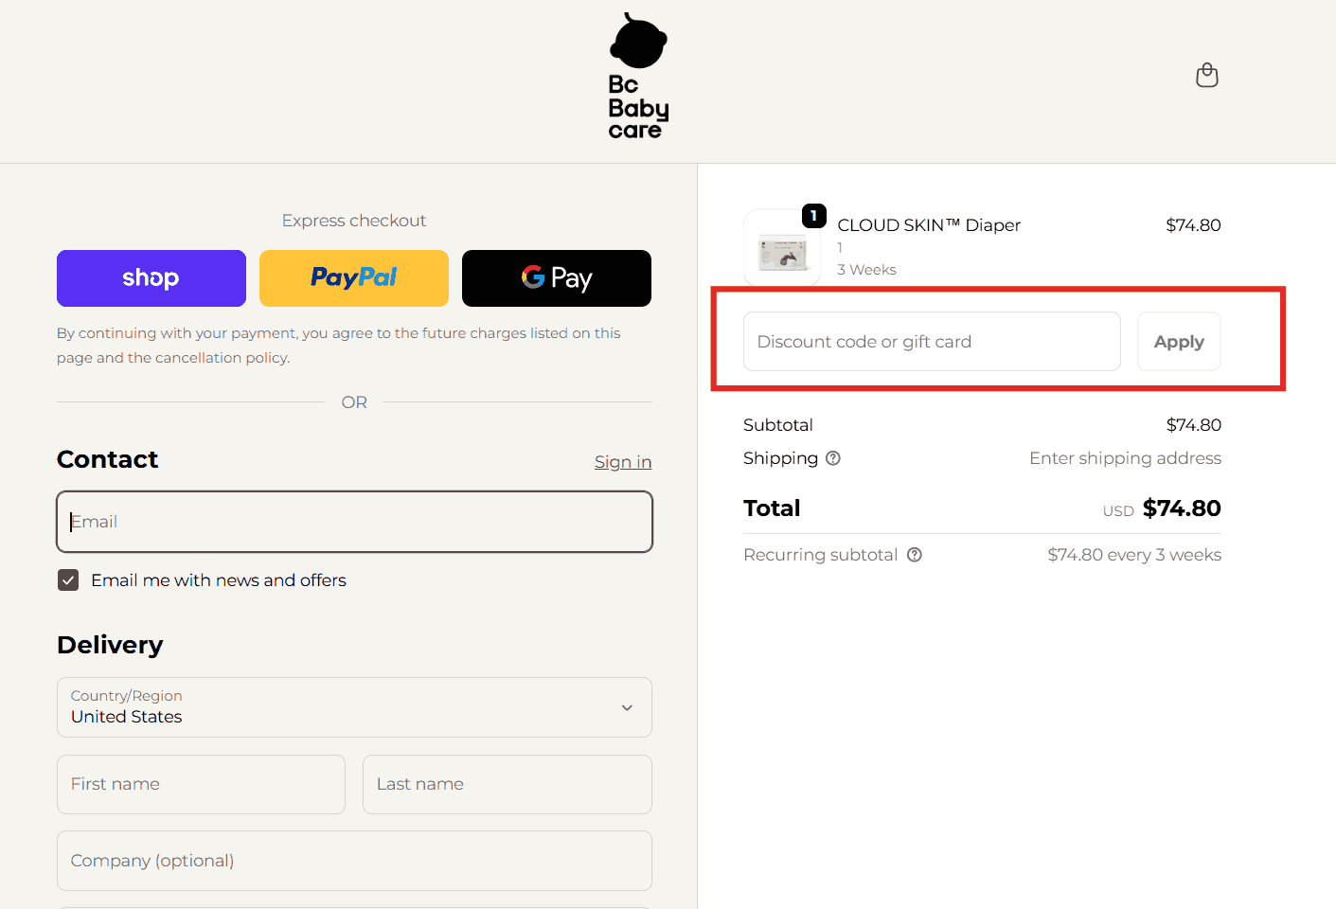Screen dimensions: 1336x909
Task: Pay with Shop Pay express button
Action: (x=151, y=278)
